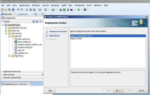This screenshot has height=95, width=150.
Task: Open the Refactor menu
Action: click(36, 5)
